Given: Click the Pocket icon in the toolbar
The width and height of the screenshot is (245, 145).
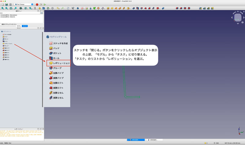Looking at the screenshot, I should click(x=134, y=8).
